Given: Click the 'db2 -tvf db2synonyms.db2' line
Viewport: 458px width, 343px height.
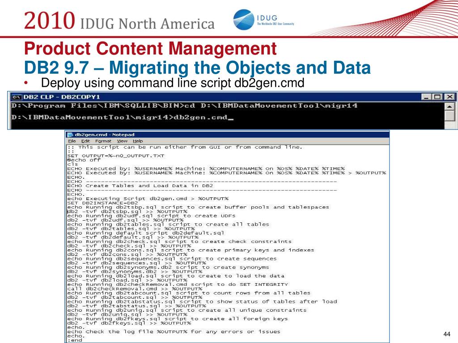Looking at the screenshot, I should 135,272.
